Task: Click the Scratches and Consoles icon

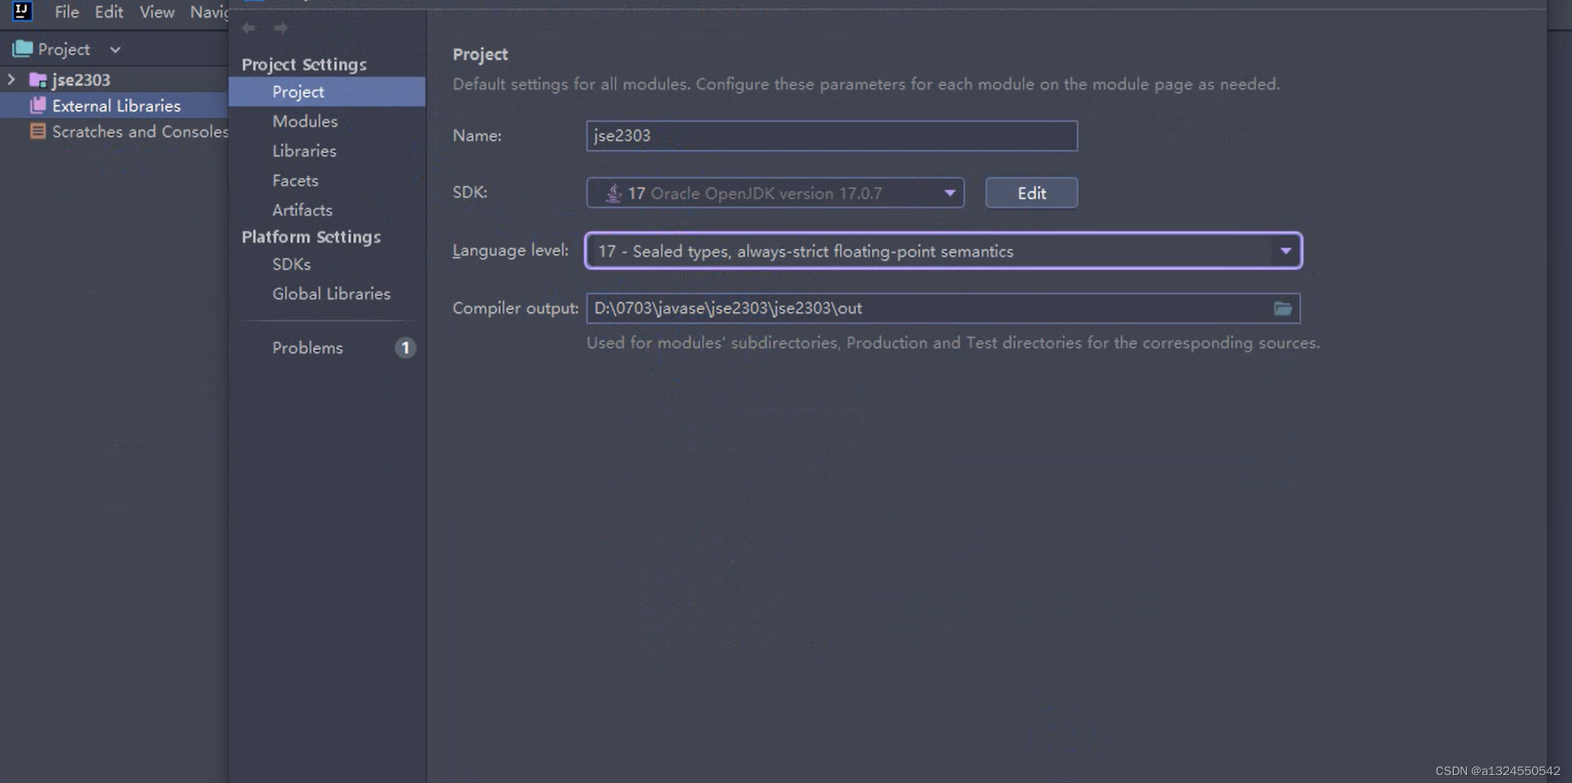Action: click(x=38, y=132)
